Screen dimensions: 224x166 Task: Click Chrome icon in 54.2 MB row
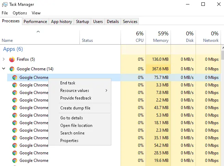tap(15, 145)
